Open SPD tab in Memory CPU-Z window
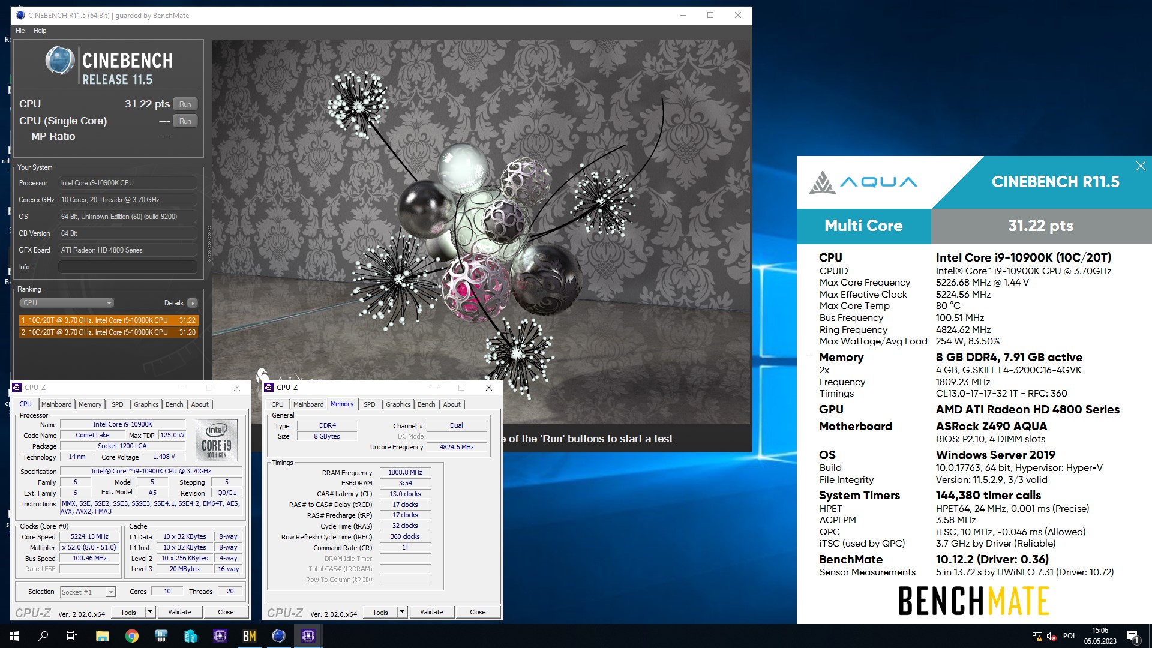 (x=370, y=404)
